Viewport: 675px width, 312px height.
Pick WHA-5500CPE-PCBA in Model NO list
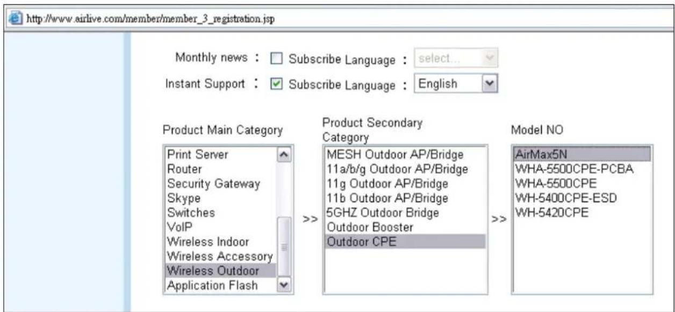point(582,169)
